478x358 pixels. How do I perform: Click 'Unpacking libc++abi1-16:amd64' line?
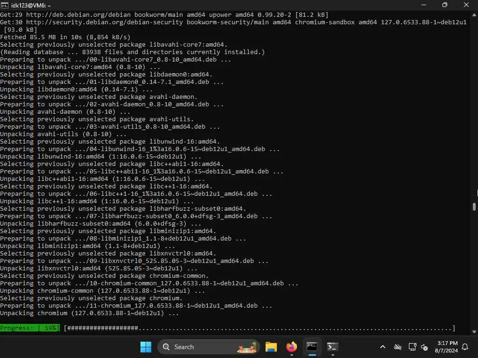(x=102, y=179)
